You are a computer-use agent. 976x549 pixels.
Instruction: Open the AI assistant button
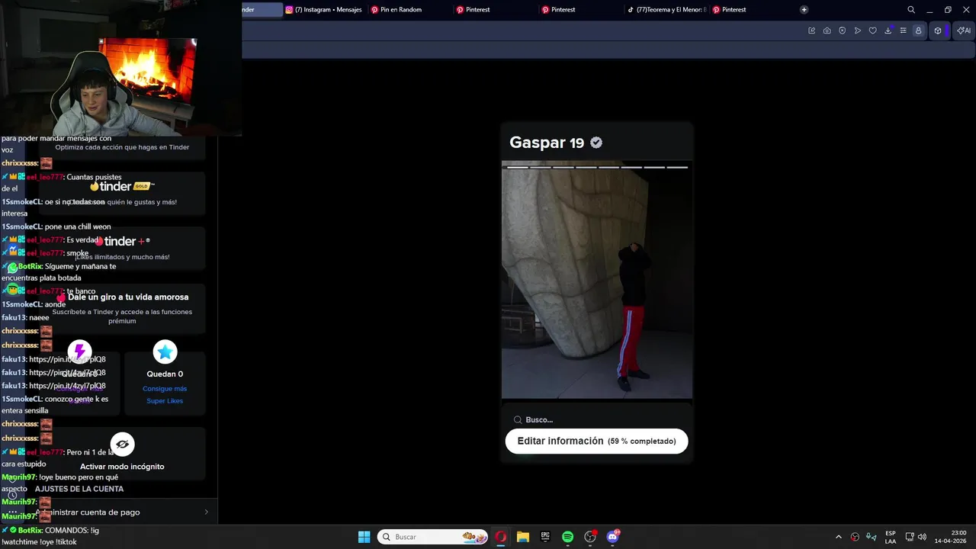click(x=964, y=30)
